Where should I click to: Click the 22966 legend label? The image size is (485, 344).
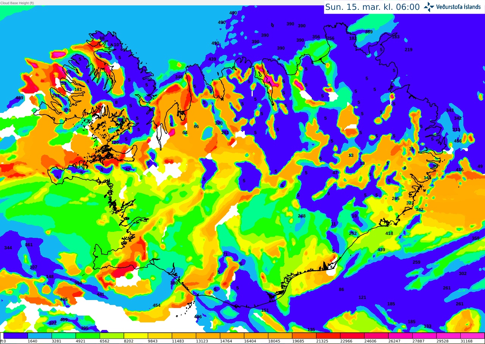[x=346, y=341]
